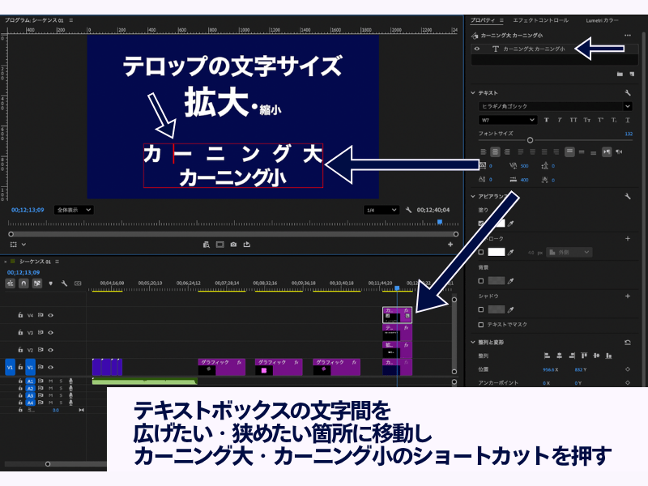Click the ellipsis more options button in properties
Image resolution: width=648 pixels, height=486 pixels.
tap(627, 36)
